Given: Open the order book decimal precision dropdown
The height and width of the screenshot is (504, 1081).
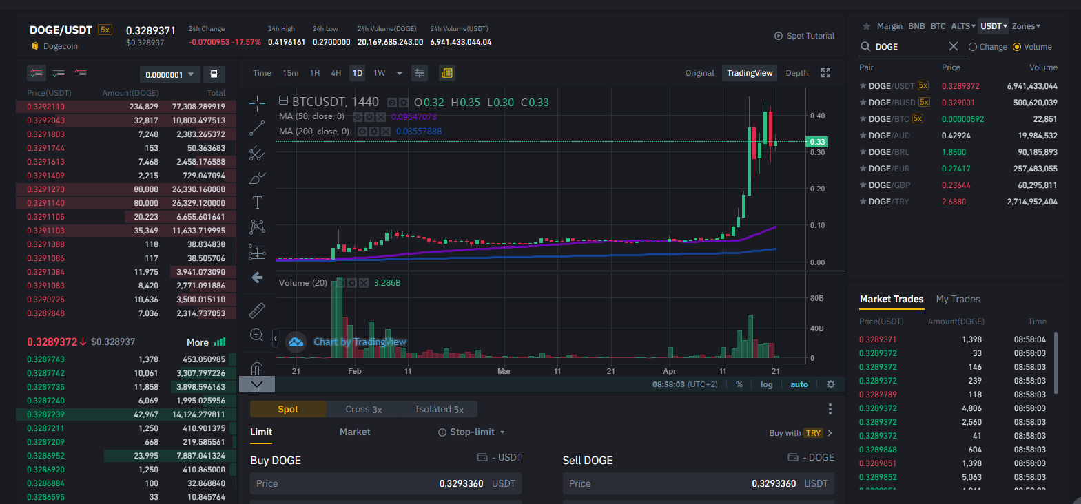Looking at the screenshot, I should [x=169, y=74].
